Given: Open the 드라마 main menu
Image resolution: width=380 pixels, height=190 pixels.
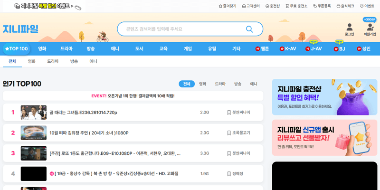Looking at the screenshot, I should tap(66, 49).
